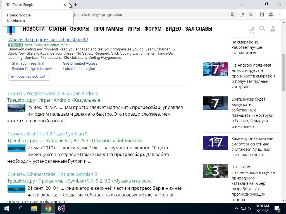286x214 pixels.
Task: Open the ЗАЛ СЛАВЫ section
Action: tap(199, 29)
